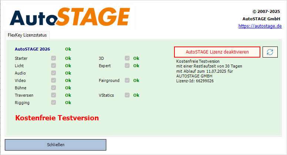The height and width of the screenshot is (155, 287).
Task: Click 'mit einer Restlaufzeit von 30 Tagen' text
Action: tap(209, 66)
